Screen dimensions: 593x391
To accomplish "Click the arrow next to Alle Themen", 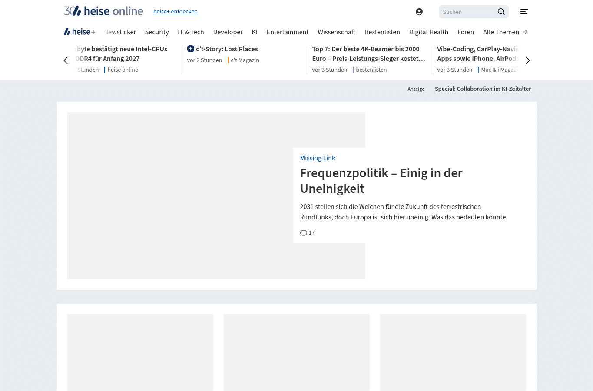I will (525, 32).
